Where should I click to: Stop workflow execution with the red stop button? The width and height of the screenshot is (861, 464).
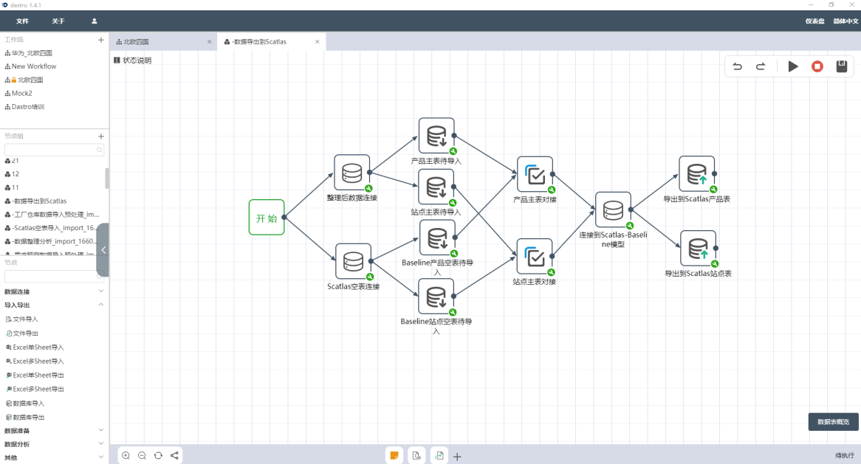coord(817,66)
